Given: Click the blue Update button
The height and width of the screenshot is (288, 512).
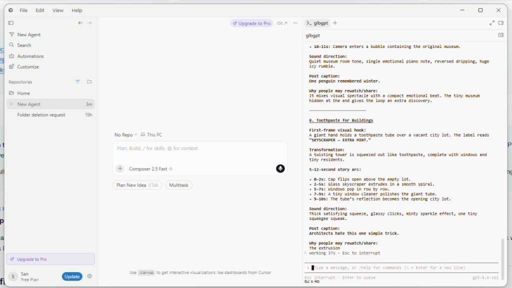Looking at the screenshot, I should [72, 276].
